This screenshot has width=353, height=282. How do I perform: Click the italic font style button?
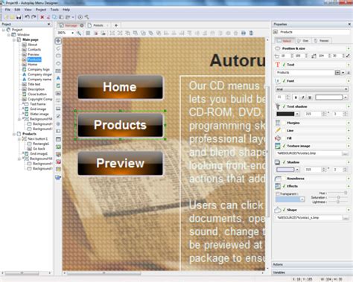[x=303, y=97]
